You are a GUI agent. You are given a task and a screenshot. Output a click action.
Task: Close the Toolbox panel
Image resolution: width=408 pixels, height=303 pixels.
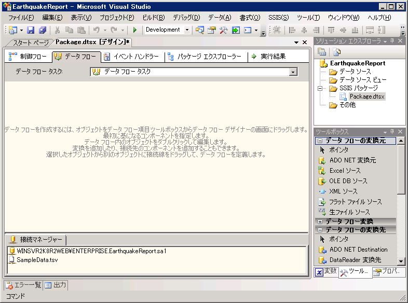[x=400, y=131]
